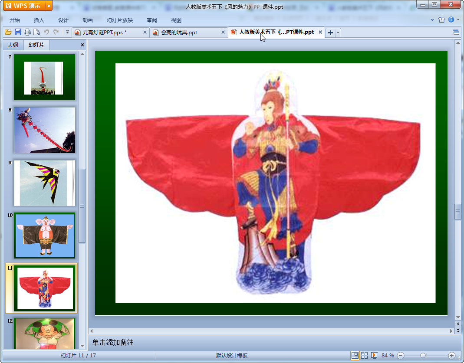Click the 84 % zoom level

click(x=388, y=355)
